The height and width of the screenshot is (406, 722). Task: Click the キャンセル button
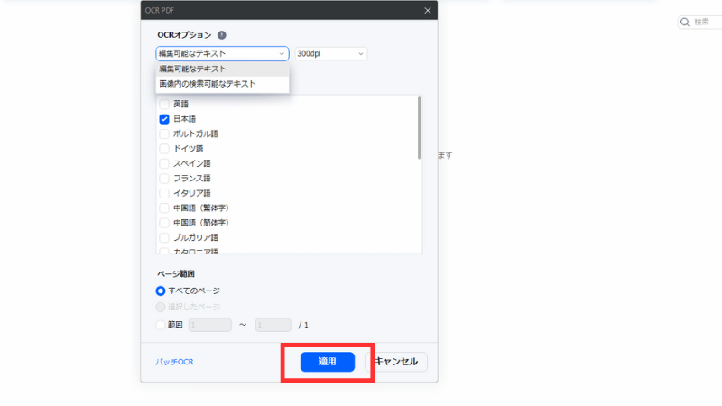click(396, 362)
